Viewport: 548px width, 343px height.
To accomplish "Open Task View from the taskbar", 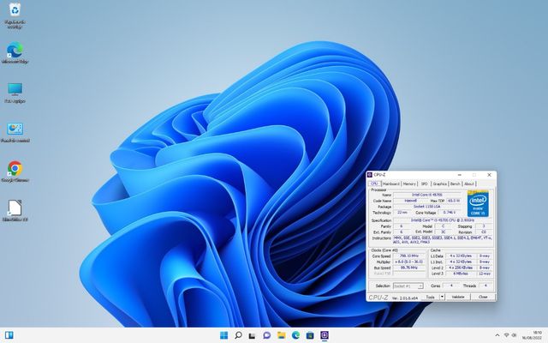I will point(253,335).
